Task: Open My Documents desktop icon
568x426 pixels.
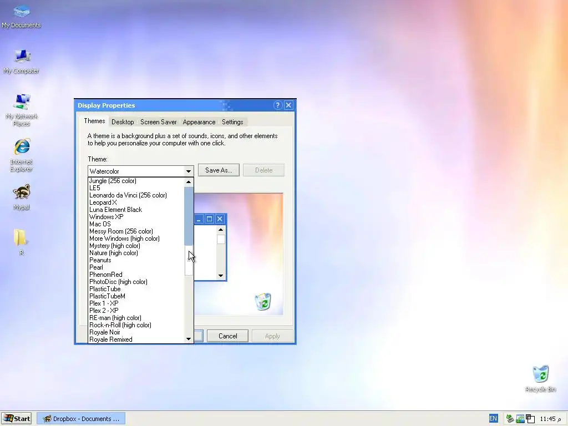Action: [x=22, y=16]
